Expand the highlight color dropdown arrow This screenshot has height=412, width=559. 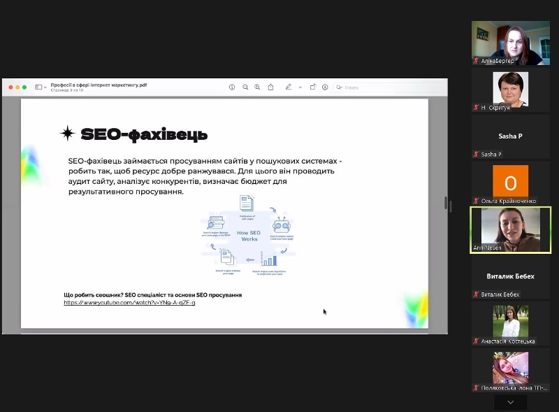[x=300, y=87]
